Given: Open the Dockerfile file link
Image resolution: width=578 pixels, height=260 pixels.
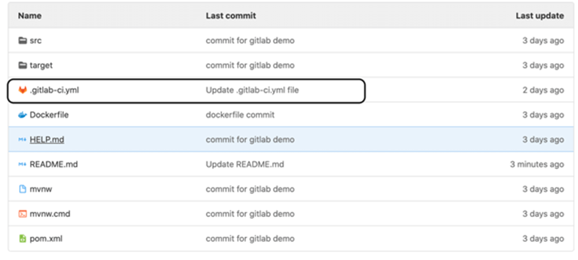Looking at the screenshot, I should pos(49,115).
